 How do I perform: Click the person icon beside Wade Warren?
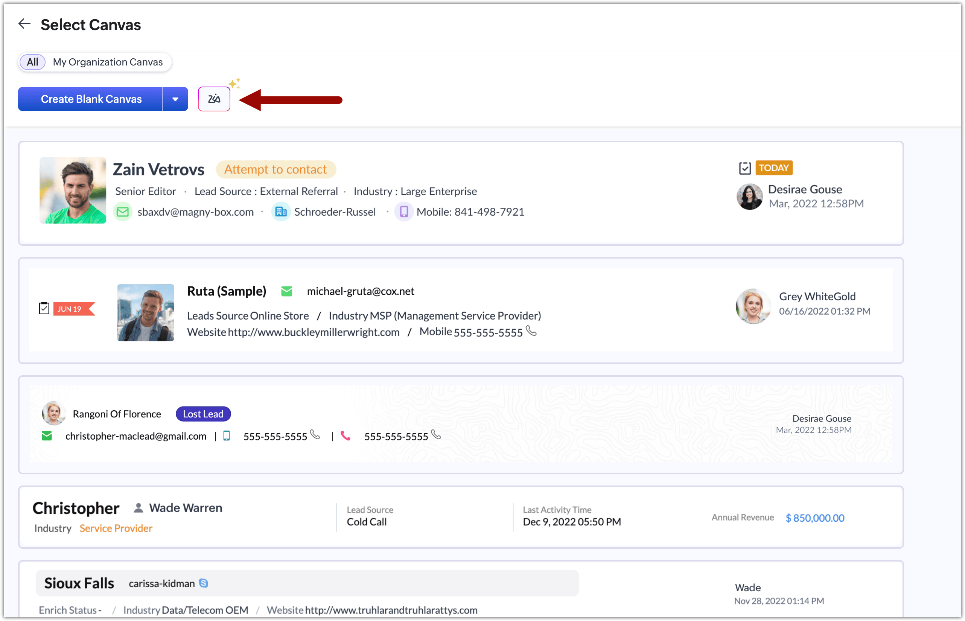tap(139, 508)
